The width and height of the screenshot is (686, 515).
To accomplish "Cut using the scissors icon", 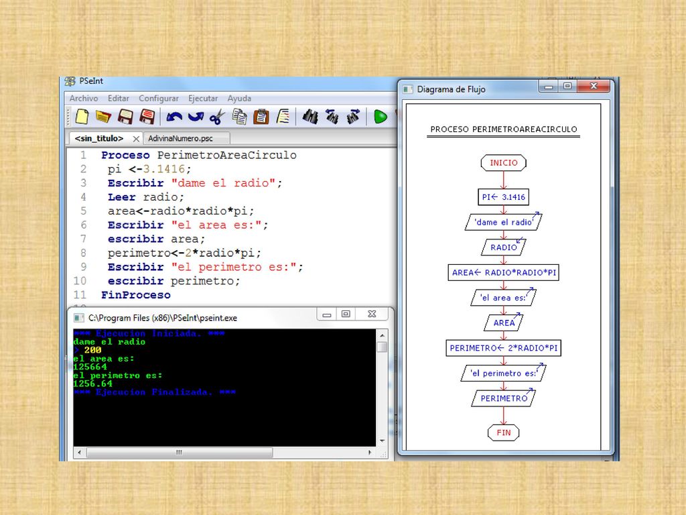I will click(x=217, y=117).
